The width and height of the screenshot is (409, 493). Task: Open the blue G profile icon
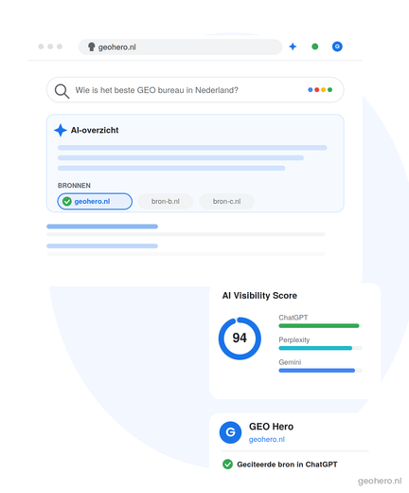click(x=337, y=46)
